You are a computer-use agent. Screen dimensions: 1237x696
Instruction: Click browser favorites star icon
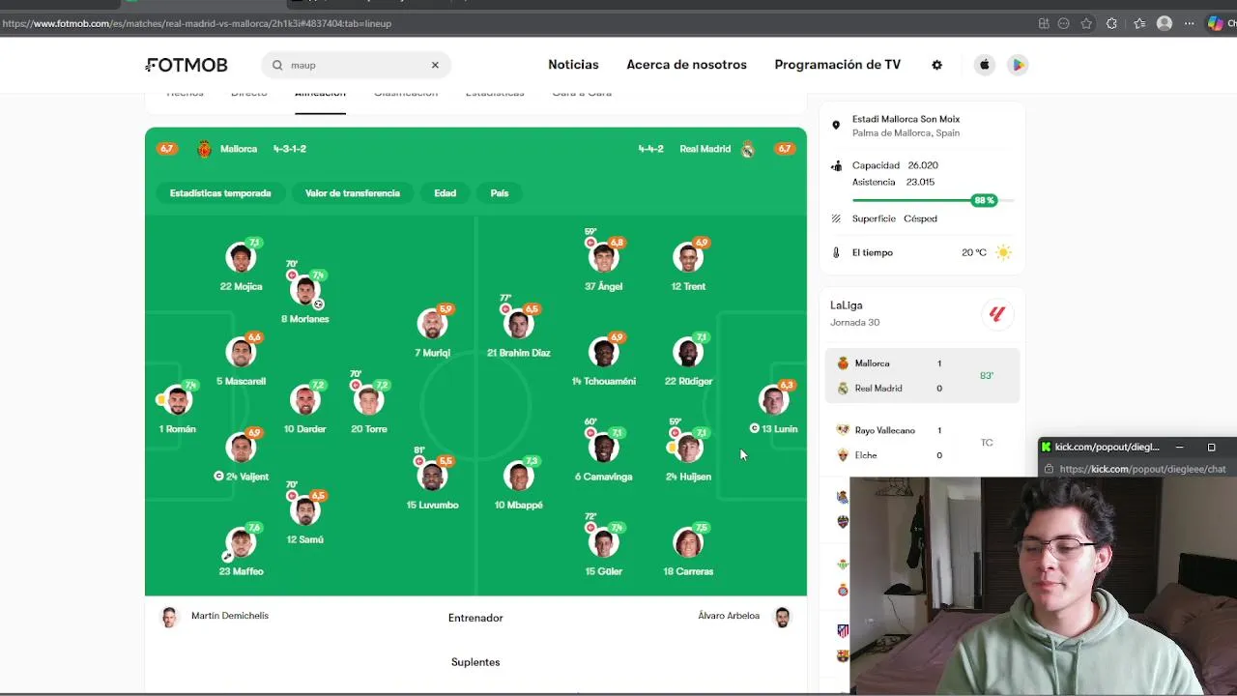coord(1086,23)
